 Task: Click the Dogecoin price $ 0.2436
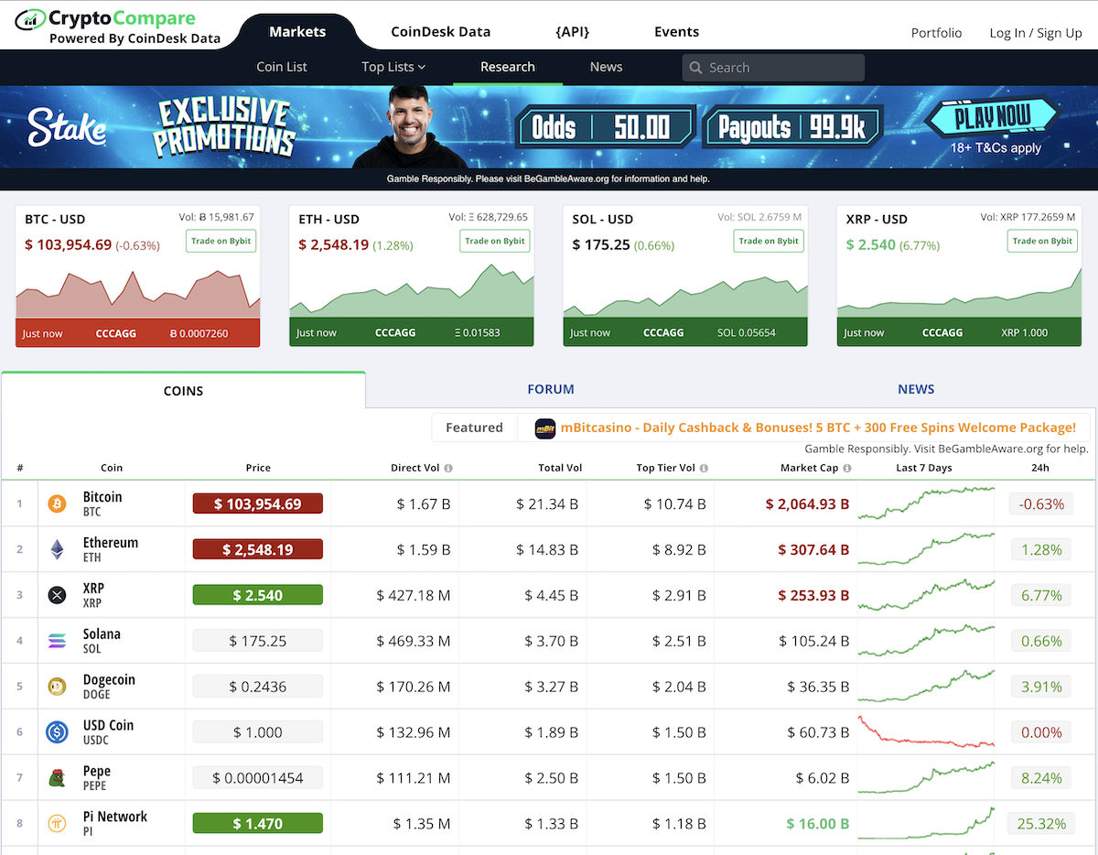point(257,687)
